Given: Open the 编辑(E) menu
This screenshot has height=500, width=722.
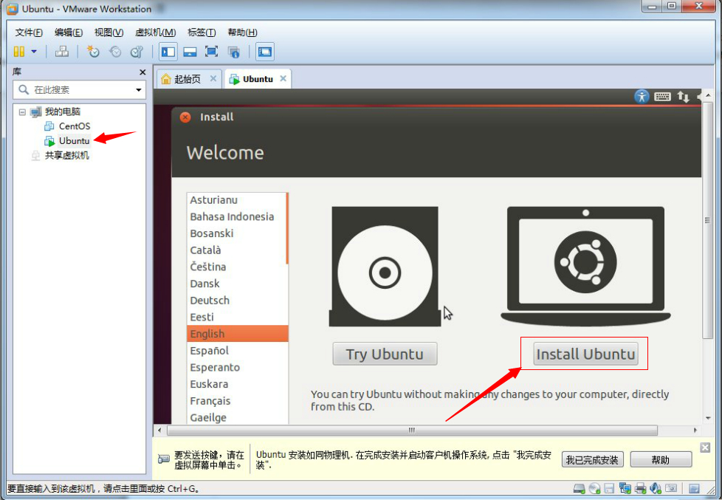Looking at the screenshot, I should (x=69, y=32).
